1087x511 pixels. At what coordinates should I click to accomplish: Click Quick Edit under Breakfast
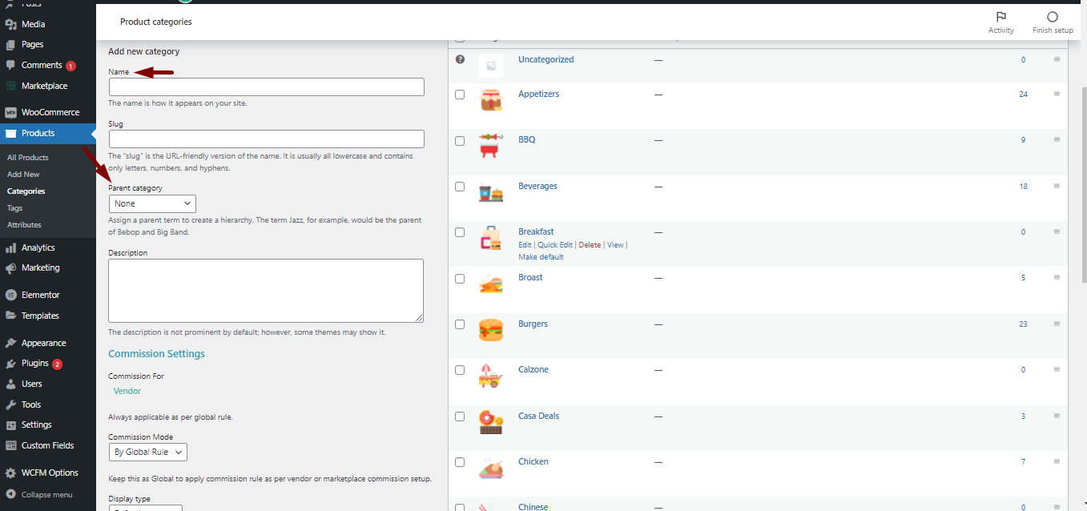click(555, 245)
